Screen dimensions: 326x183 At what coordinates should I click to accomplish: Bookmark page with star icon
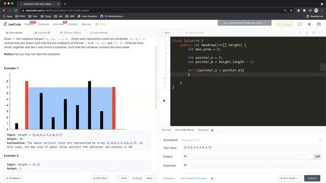291,10
